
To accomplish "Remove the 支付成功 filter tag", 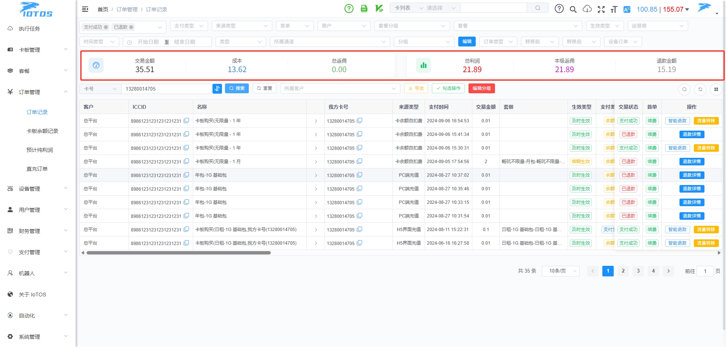I will 106,27.
